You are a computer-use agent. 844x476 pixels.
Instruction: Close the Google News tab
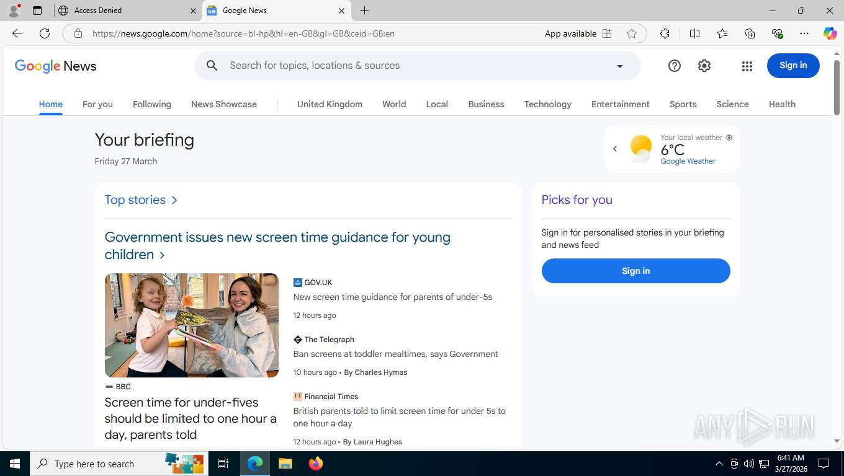(342, 11)
